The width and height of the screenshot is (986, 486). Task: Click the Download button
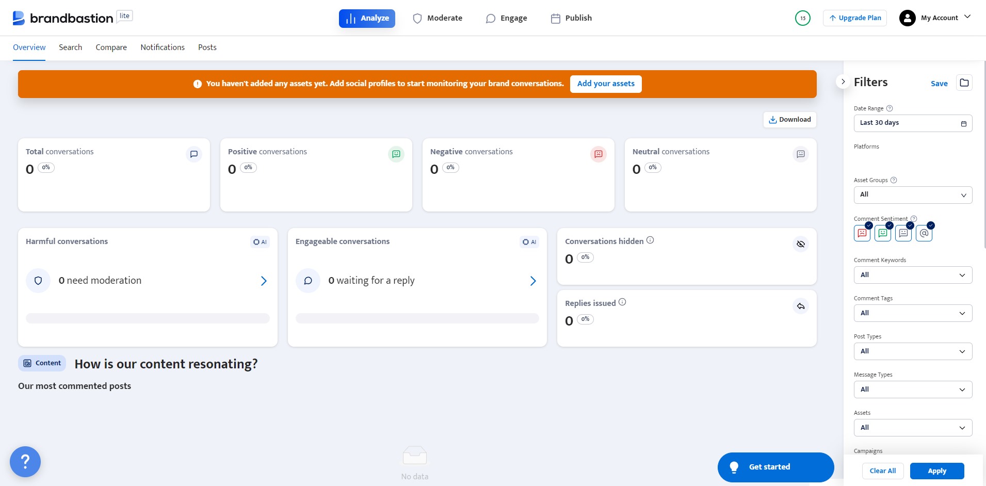tap(789, 120)
